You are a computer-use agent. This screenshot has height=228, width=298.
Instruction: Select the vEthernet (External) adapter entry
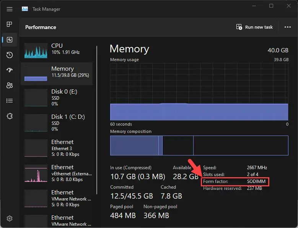57,173
